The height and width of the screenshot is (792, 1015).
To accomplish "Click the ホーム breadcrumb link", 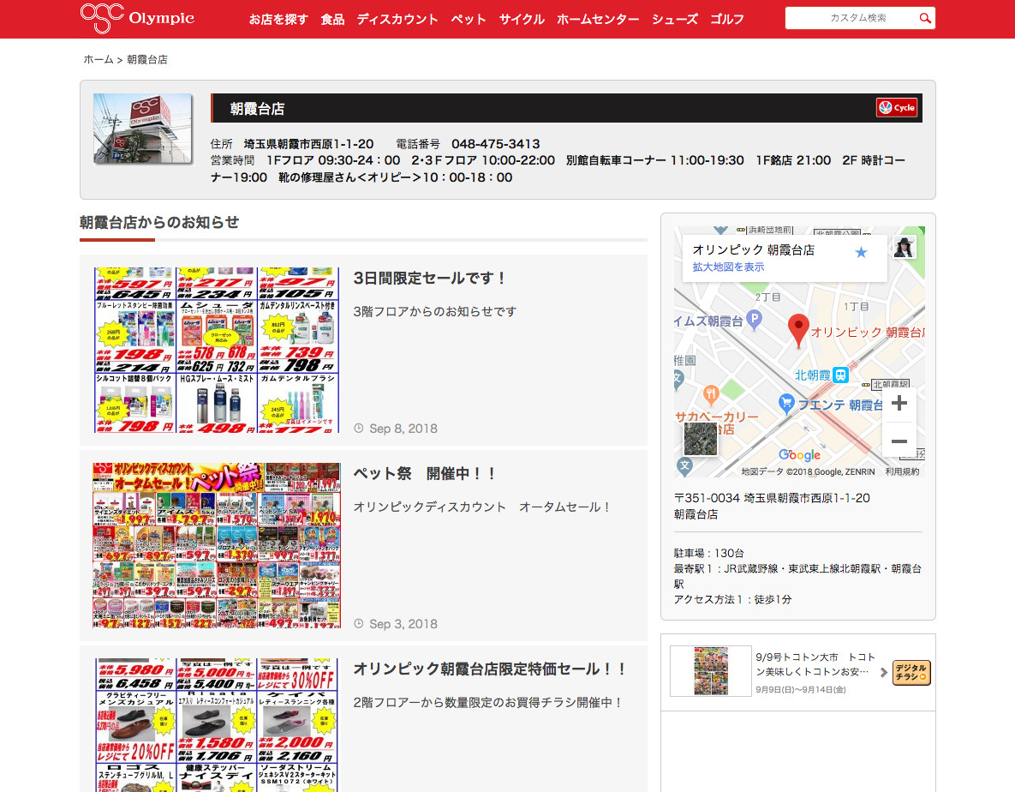I will tap(98, 59).
